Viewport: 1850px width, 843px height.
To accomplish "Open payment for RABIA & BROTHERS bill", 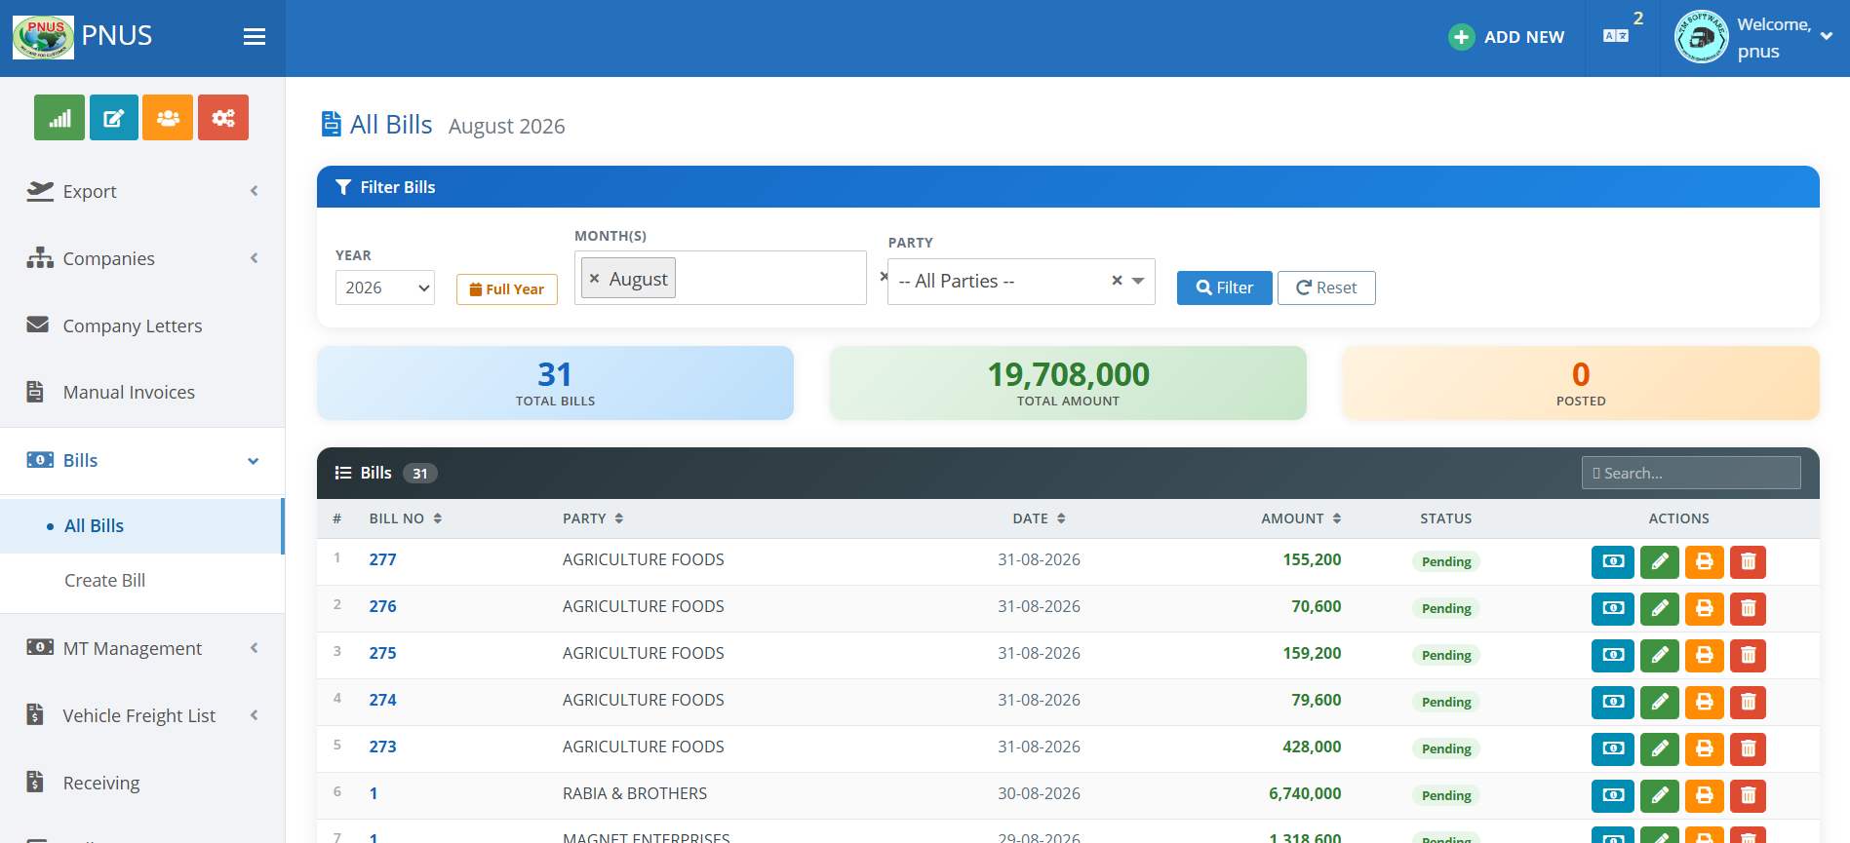I will point(1613,795).
